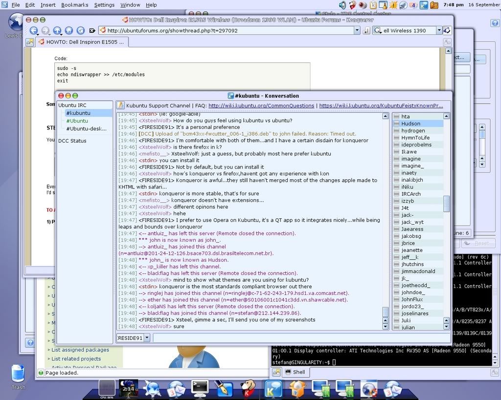Viewport: 501px width, 400px height.
Task: Click the panel clock showing 7:48 pm
Action: tap(453, 5)
